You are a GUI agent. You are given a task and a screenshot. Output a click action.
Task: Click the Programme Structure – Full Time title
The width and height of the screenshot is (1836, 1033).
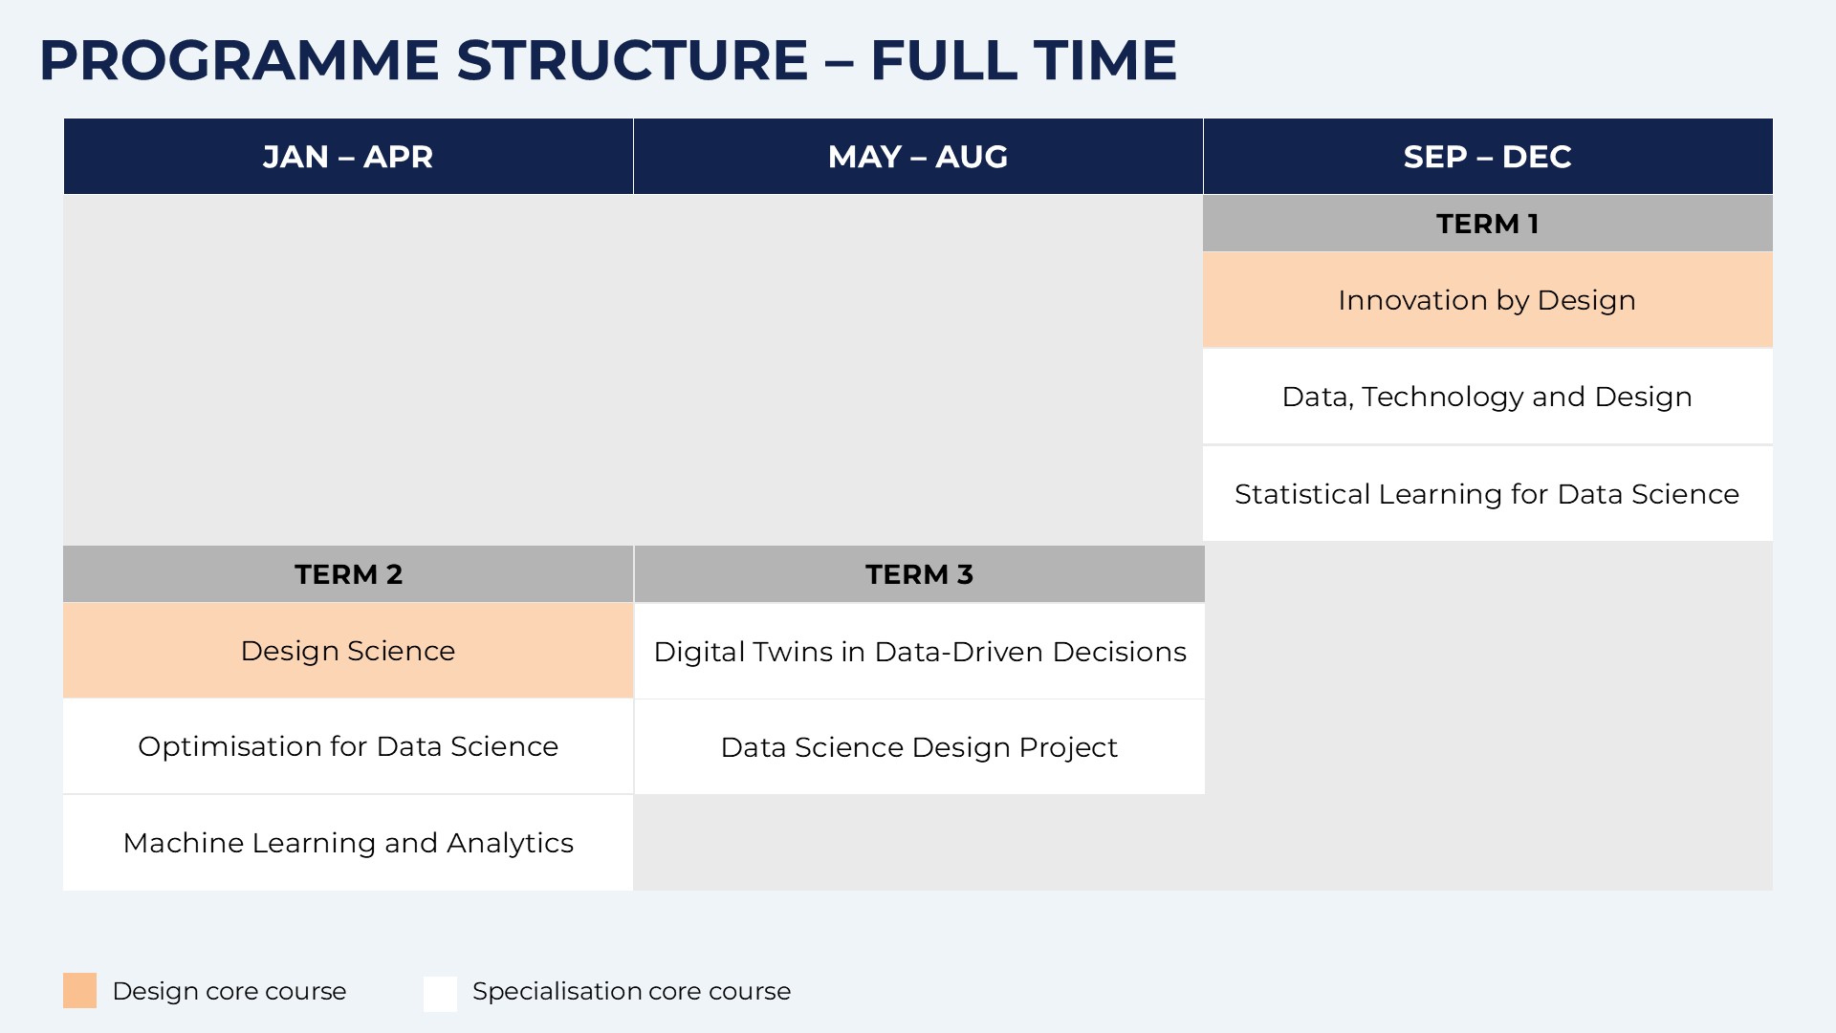tap(607, 60)
